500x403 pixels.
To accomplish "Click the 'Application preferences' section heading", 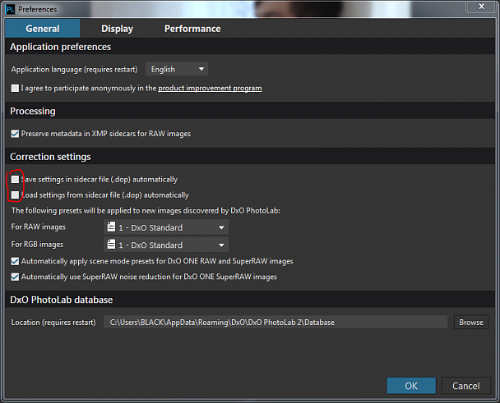I will 61,47.
